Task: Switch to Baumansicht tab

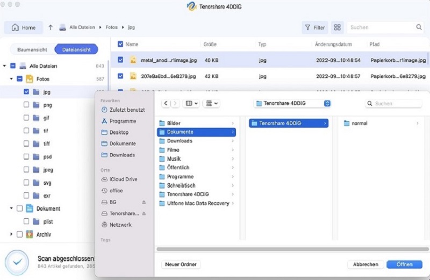Action: click(x=32, y=49)
